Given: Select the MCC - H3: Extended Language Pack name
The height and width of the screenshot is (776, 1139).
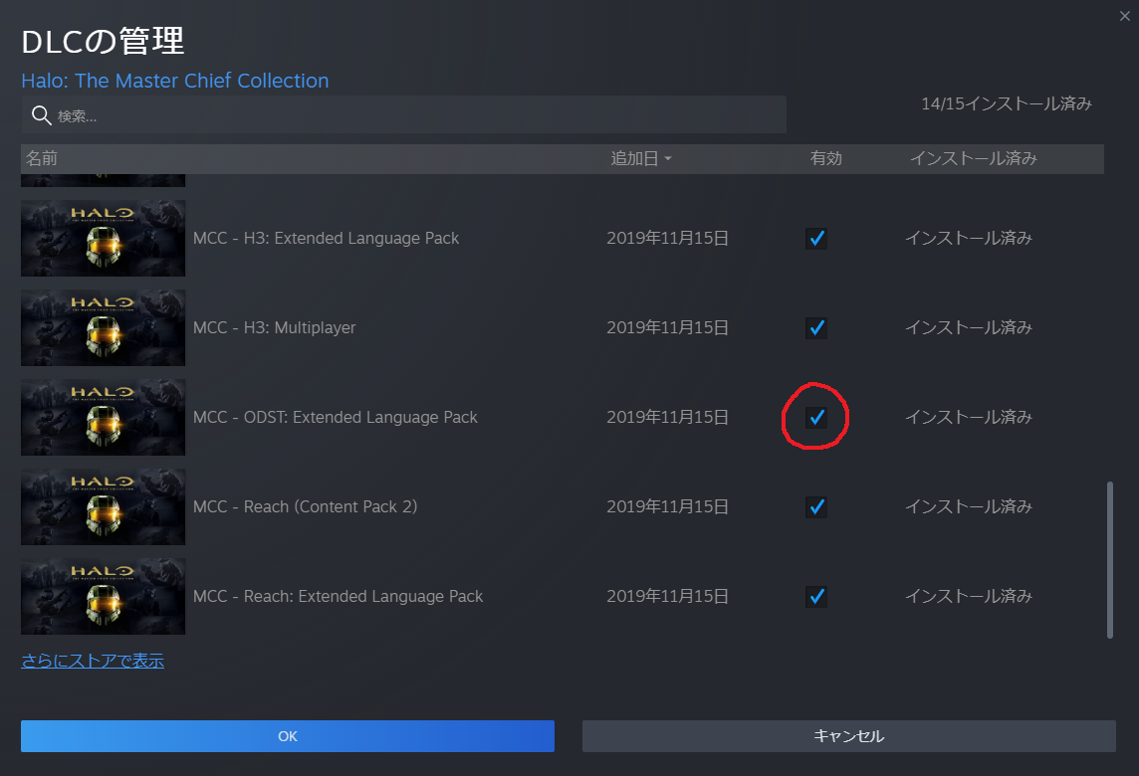Looking at the screenshot, I should 327,238.
